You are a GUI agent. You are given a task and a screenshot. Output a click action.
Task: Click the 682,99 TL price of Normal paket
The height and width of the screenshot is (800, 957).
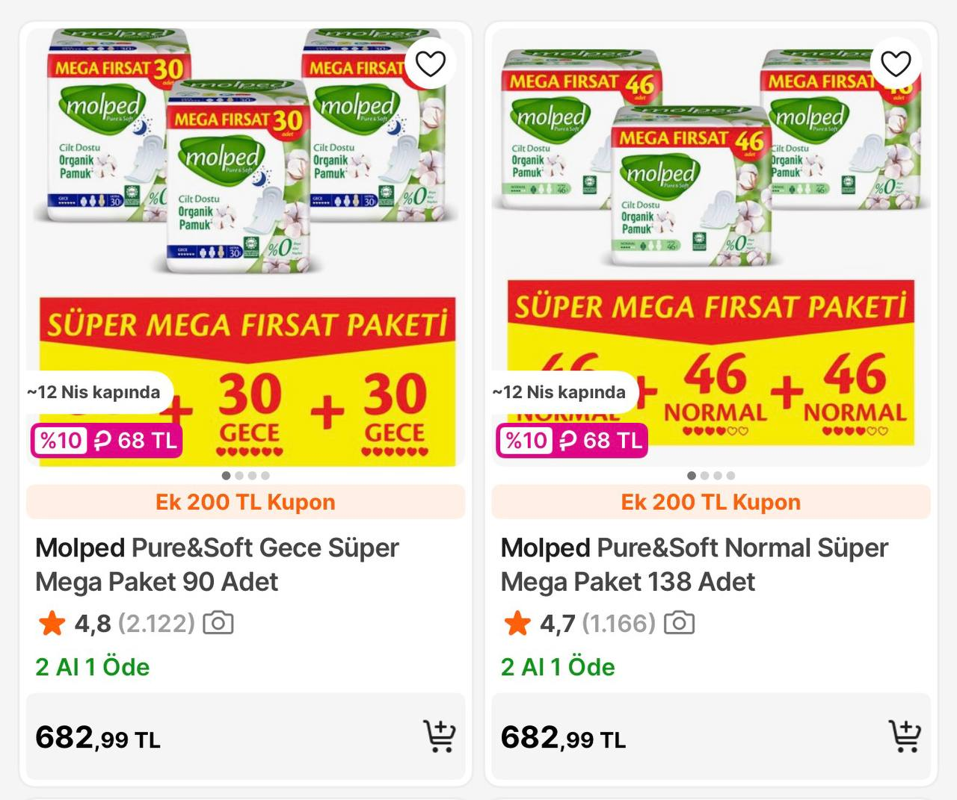click(563, 738)
